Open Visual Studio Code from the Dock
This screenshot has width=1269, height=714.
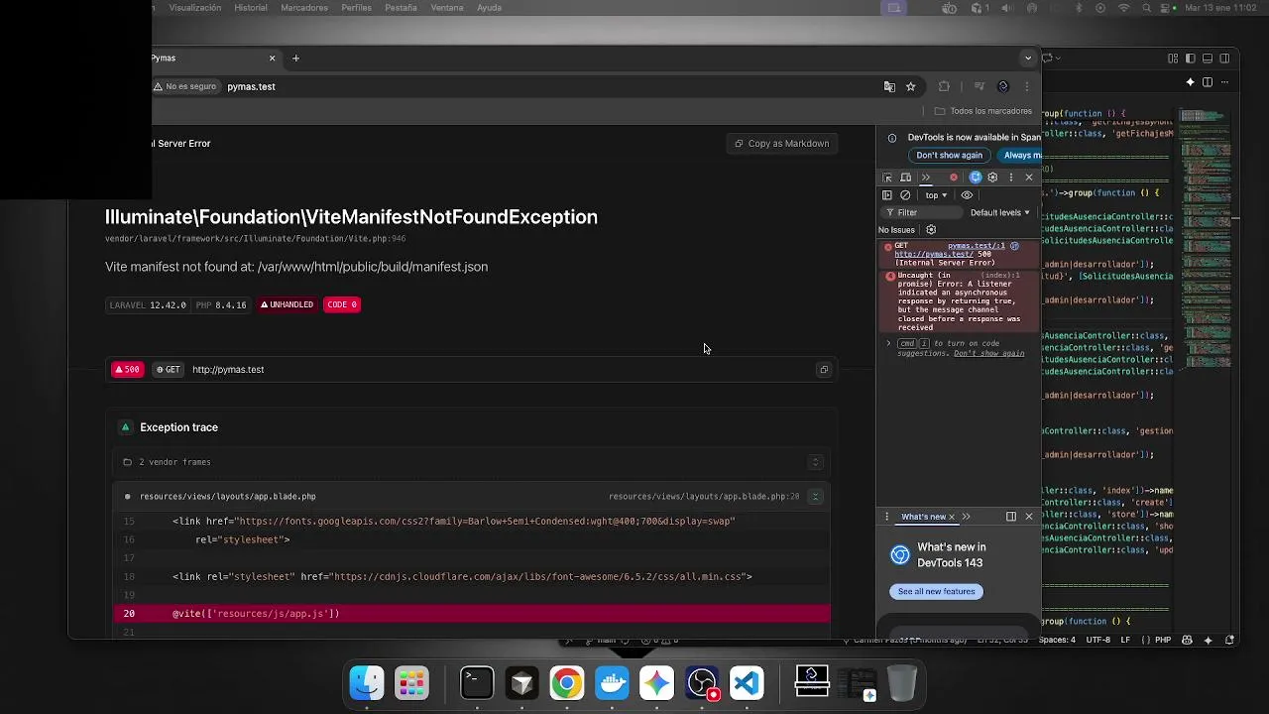tap(747, 683)
